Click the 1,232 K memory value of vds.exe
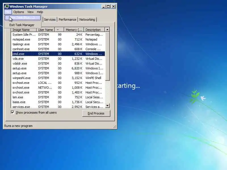The height and width of the screenshot is (170, 227). [x=77, y=59]
